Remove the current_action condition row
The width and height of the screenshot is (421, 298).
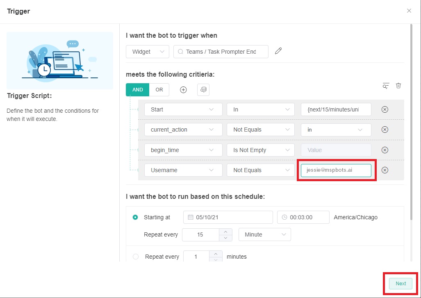click(385, 130)
